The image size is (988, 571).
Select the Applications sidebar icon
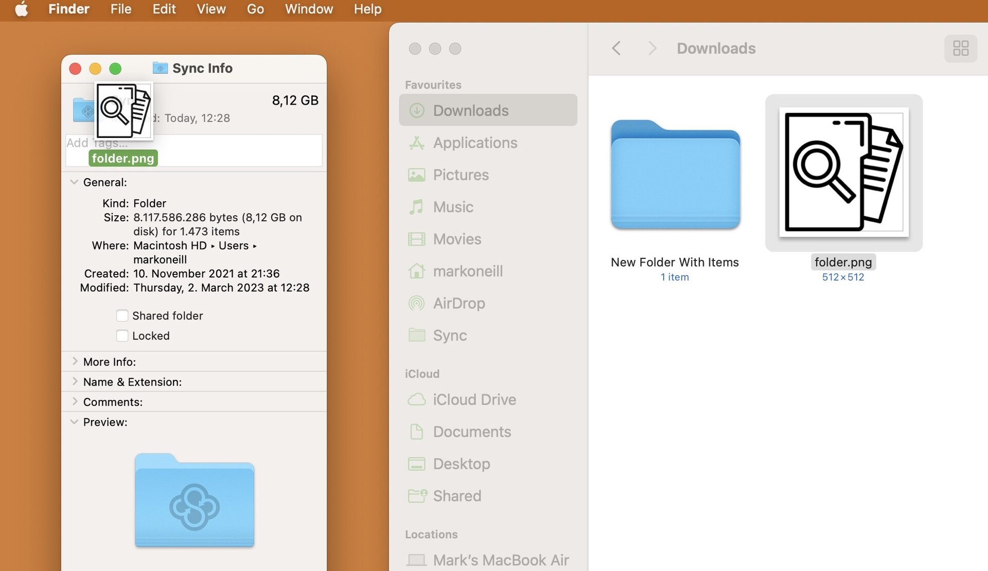(x=416, y=142)
